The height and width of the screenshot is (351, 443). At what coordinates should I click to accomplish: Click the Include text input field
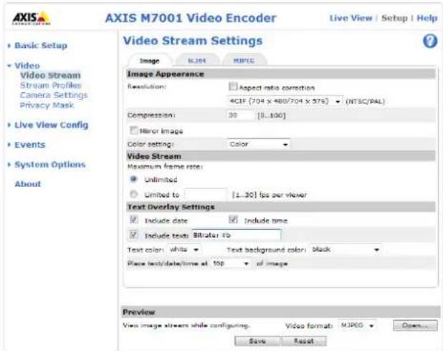(236, 235)
